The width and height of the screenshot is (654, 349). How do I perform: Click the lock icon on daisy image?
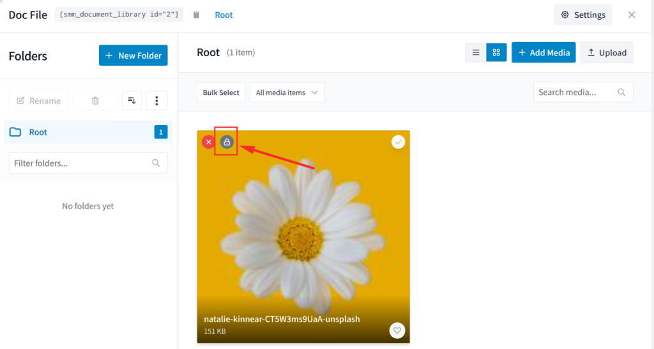coord(227,142)
